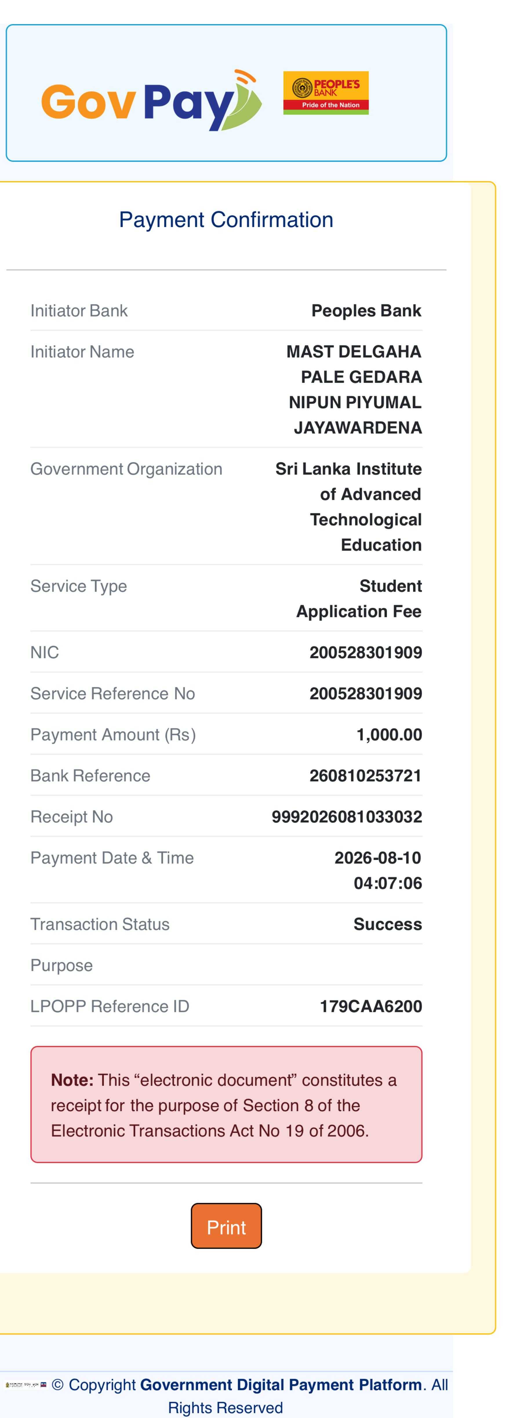Click the Student Application Fee service type

pos(359,598)
